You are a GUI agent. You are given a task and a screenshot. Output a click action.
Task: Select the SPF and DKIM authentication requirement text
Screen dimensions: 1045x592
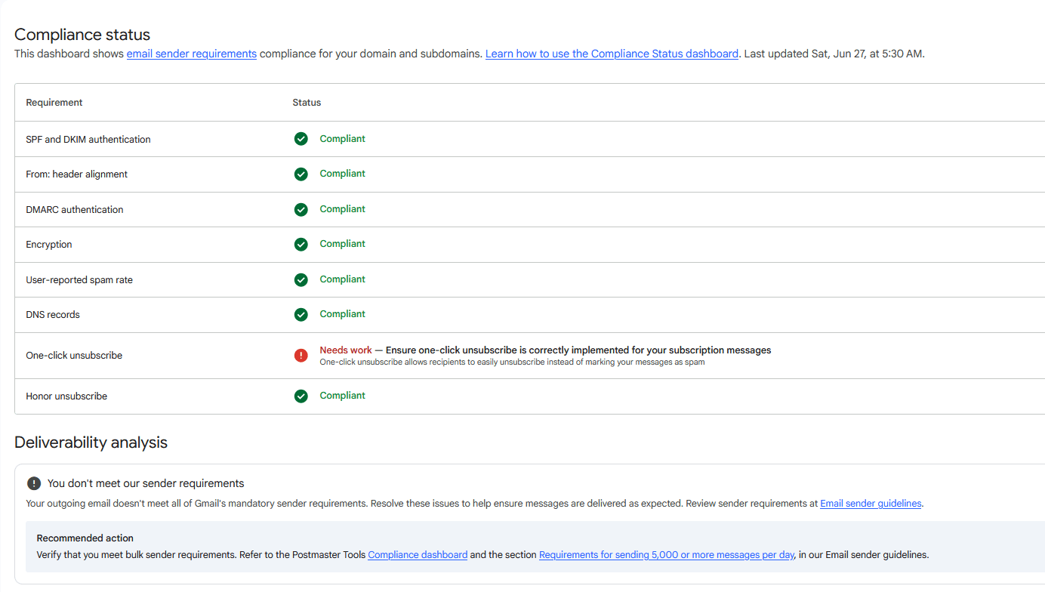[88, 140]
